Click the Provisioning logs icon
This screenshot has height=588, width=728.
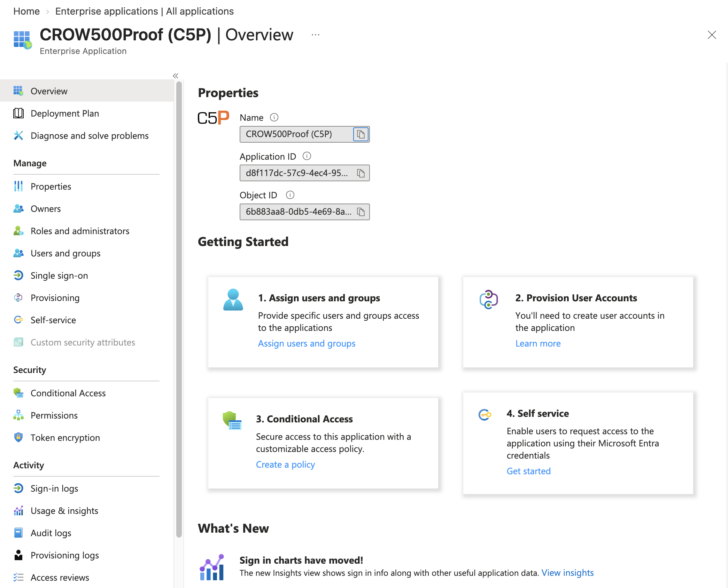(x=18, y=555)
